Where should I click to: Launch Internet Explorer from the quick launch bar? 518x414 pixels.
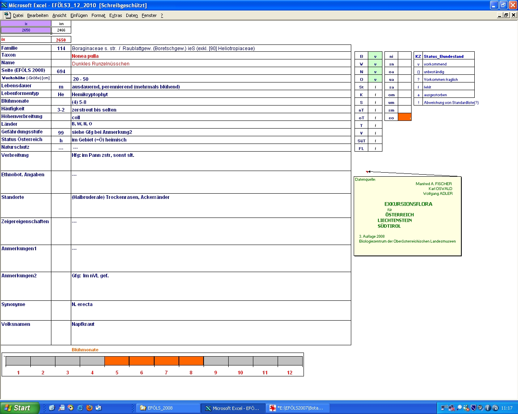80,408
